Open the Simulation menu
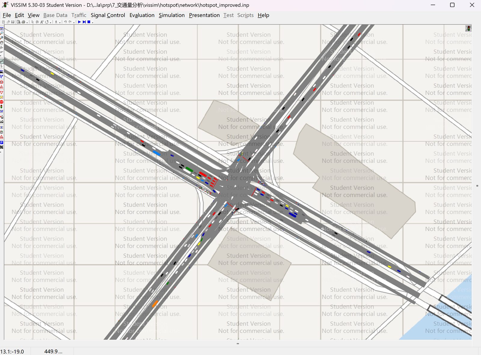Viewport: 481px width, 355px height. (x=172, y=15)
